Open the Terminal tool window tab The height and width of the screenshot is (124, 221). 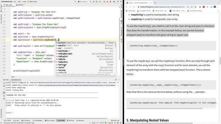(x=70, y=121)
